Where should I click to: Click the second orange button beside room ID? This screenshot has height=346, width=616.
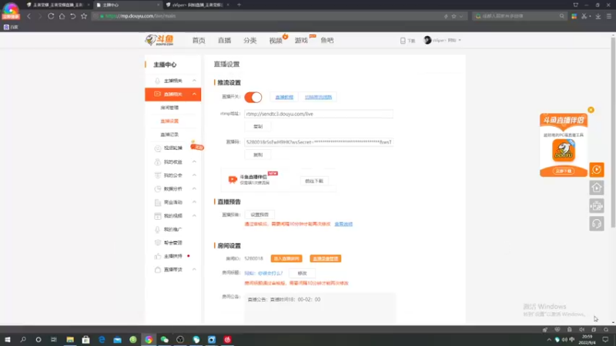click(325, 258)
